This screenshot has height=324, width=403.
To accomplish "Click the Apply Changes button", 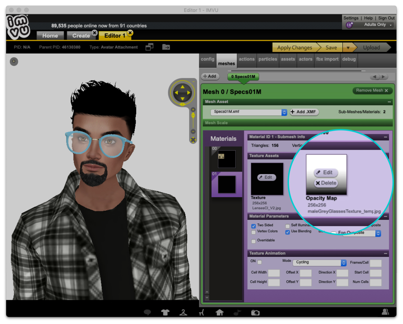I will pos(295,48).
